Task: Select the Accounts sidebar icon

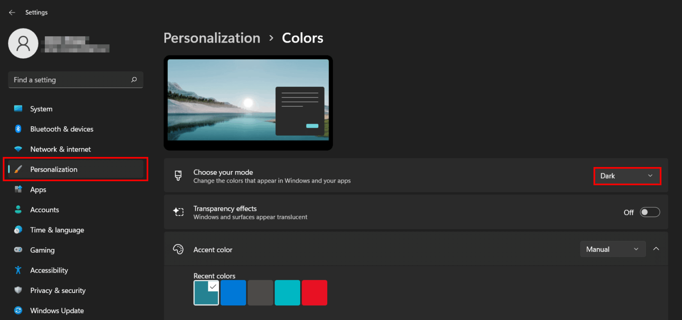Action: tap(18, 210)
